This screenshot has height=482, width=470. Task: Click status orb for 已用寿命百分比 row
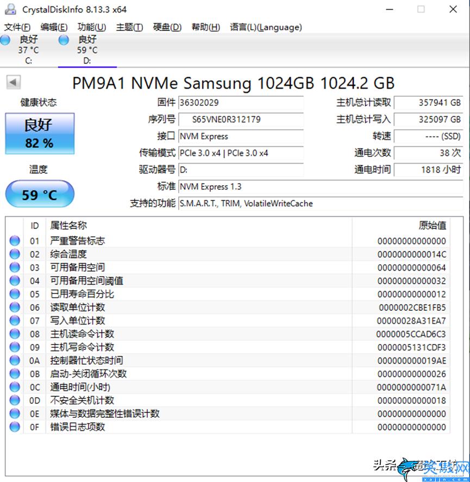15,294
